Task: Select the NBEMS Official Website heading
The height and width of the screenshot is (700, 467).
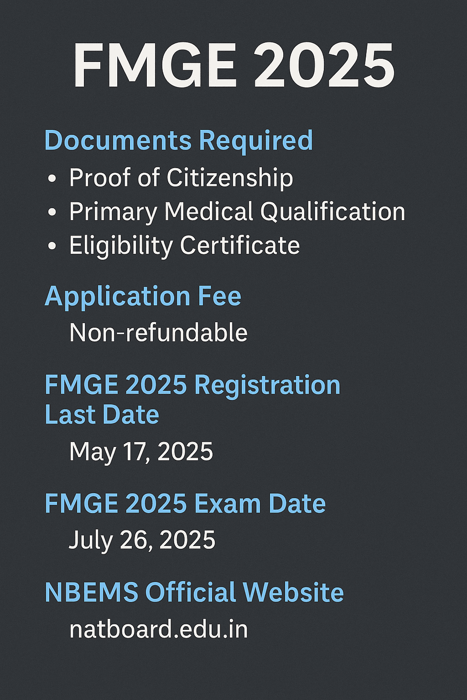Action: [x=194, y=592]
